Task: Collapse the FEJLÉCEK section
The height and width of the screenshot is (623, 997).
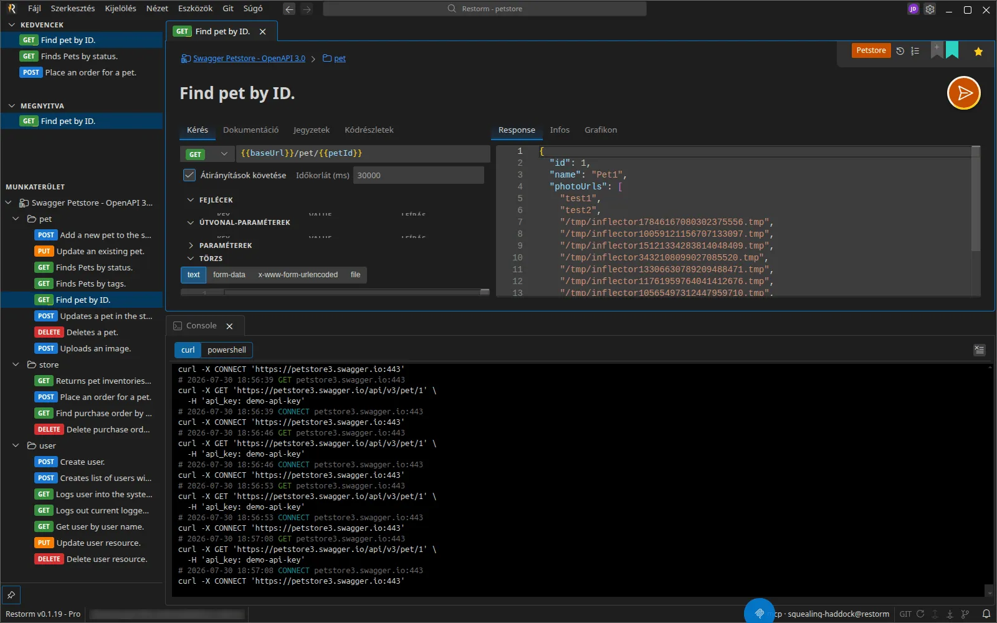Action: [x=191, y=200]
